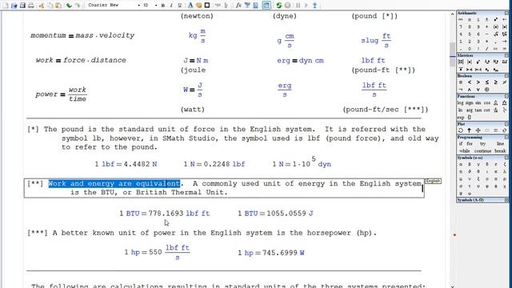512x288 pixels.
Task: Insert Greek letter lambda symbol
Action: (x=505, y=171)
